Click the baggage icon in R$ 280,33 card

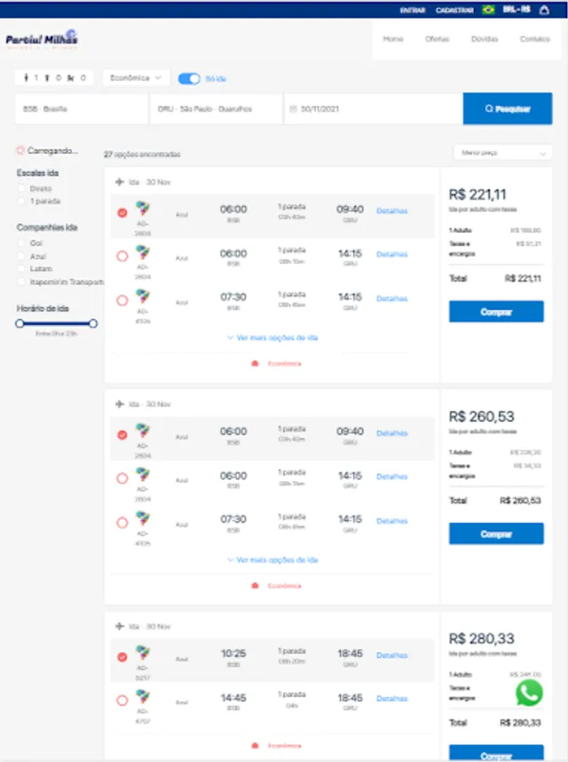[x=255, y=745]
